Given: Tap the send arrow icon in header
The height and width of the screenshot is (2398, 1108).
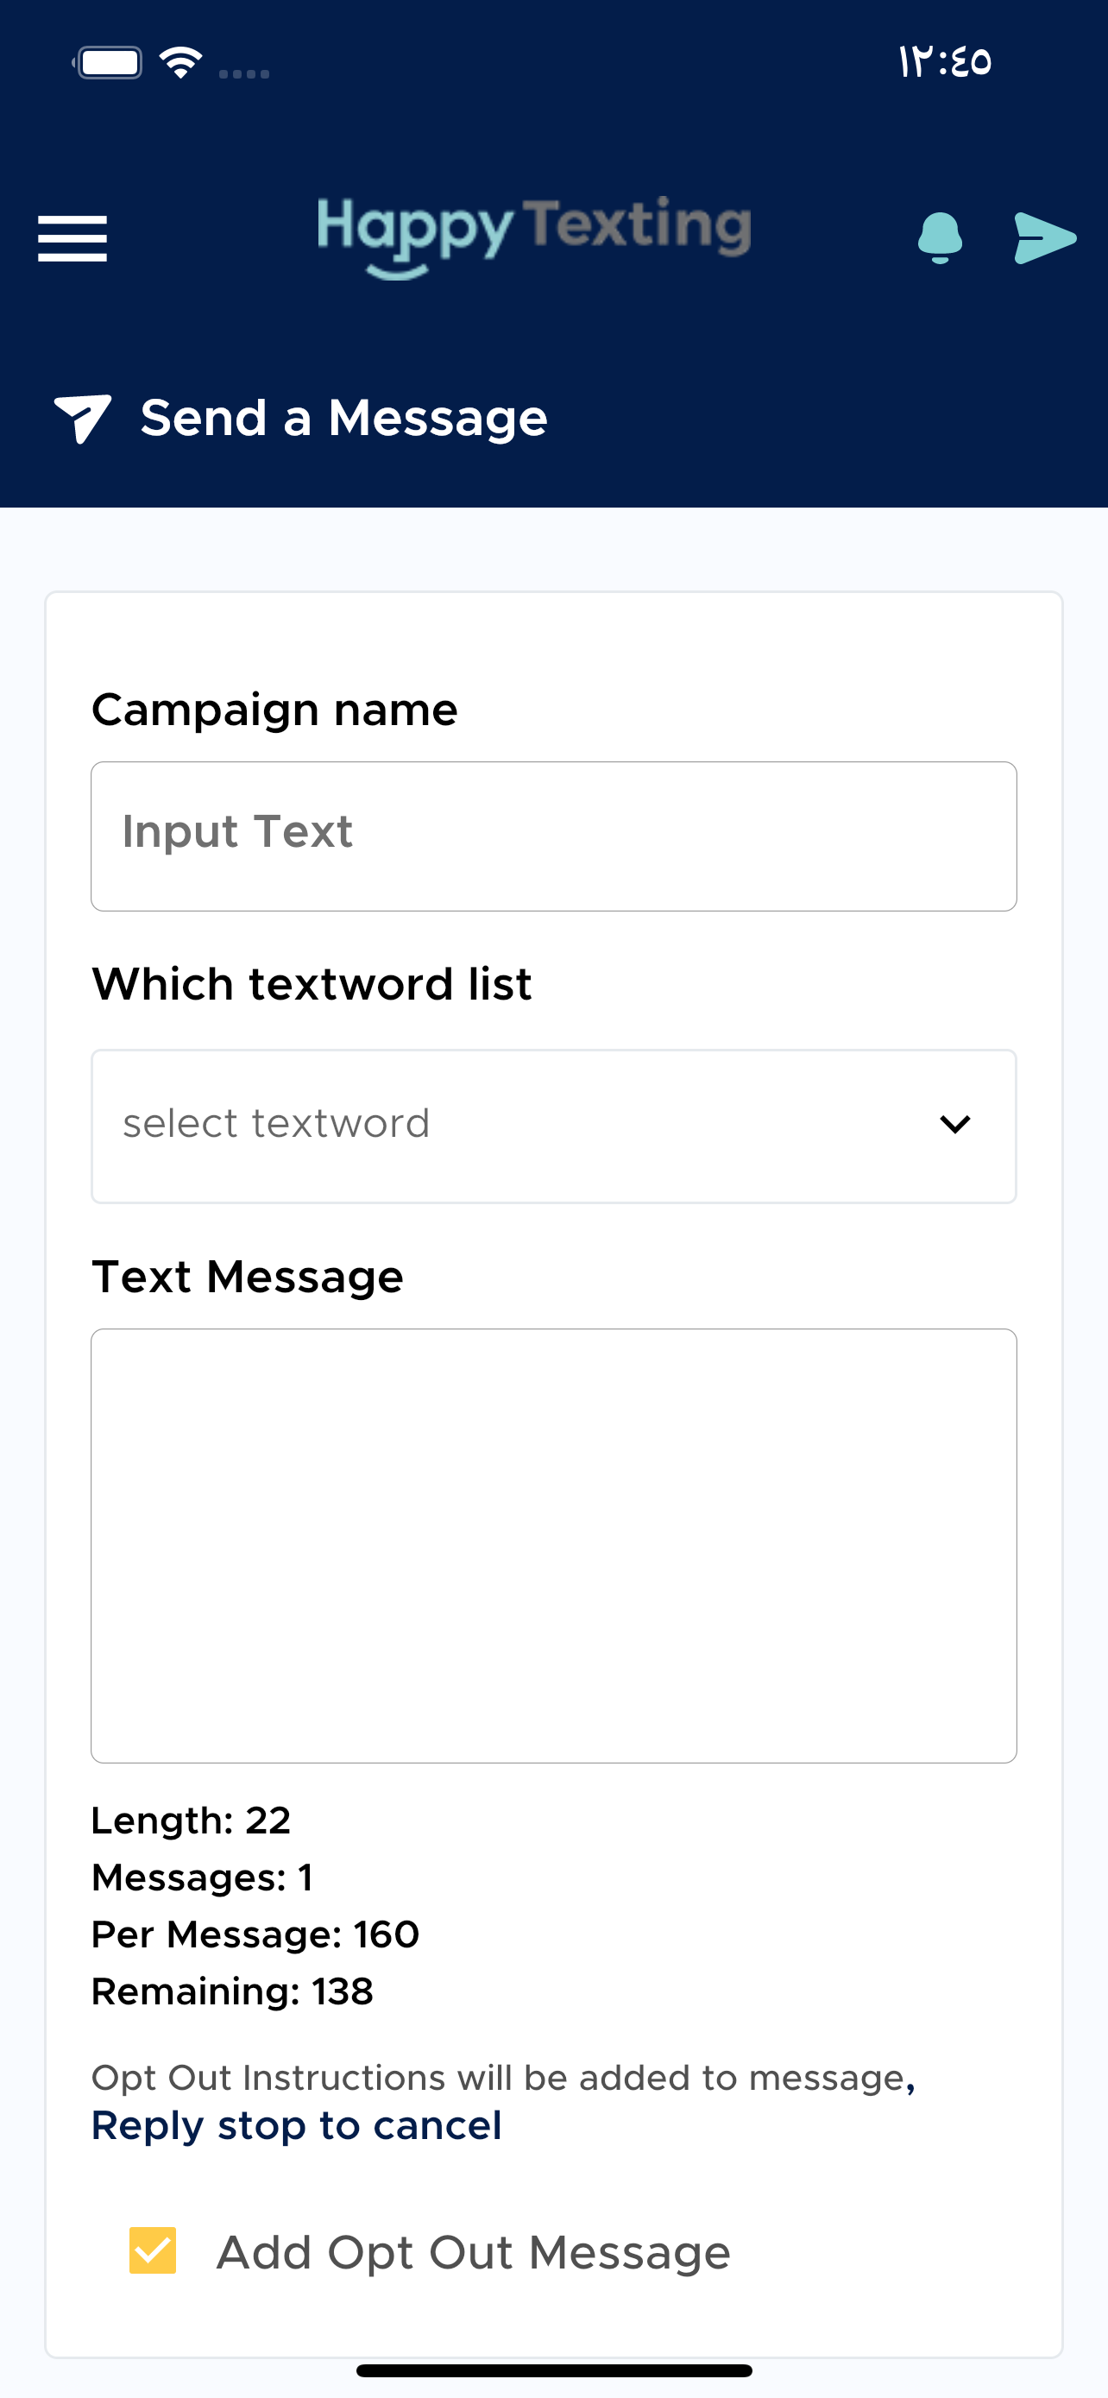Looking at the screenshot, I should click(1045, 238).
